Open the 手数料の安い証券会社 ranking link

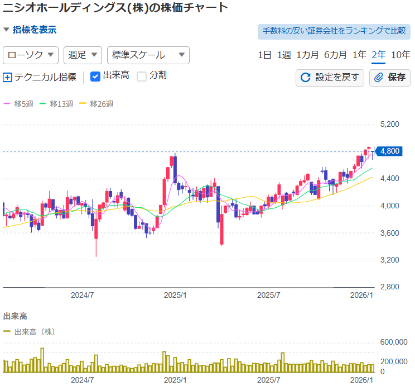[x=334, y=31]
